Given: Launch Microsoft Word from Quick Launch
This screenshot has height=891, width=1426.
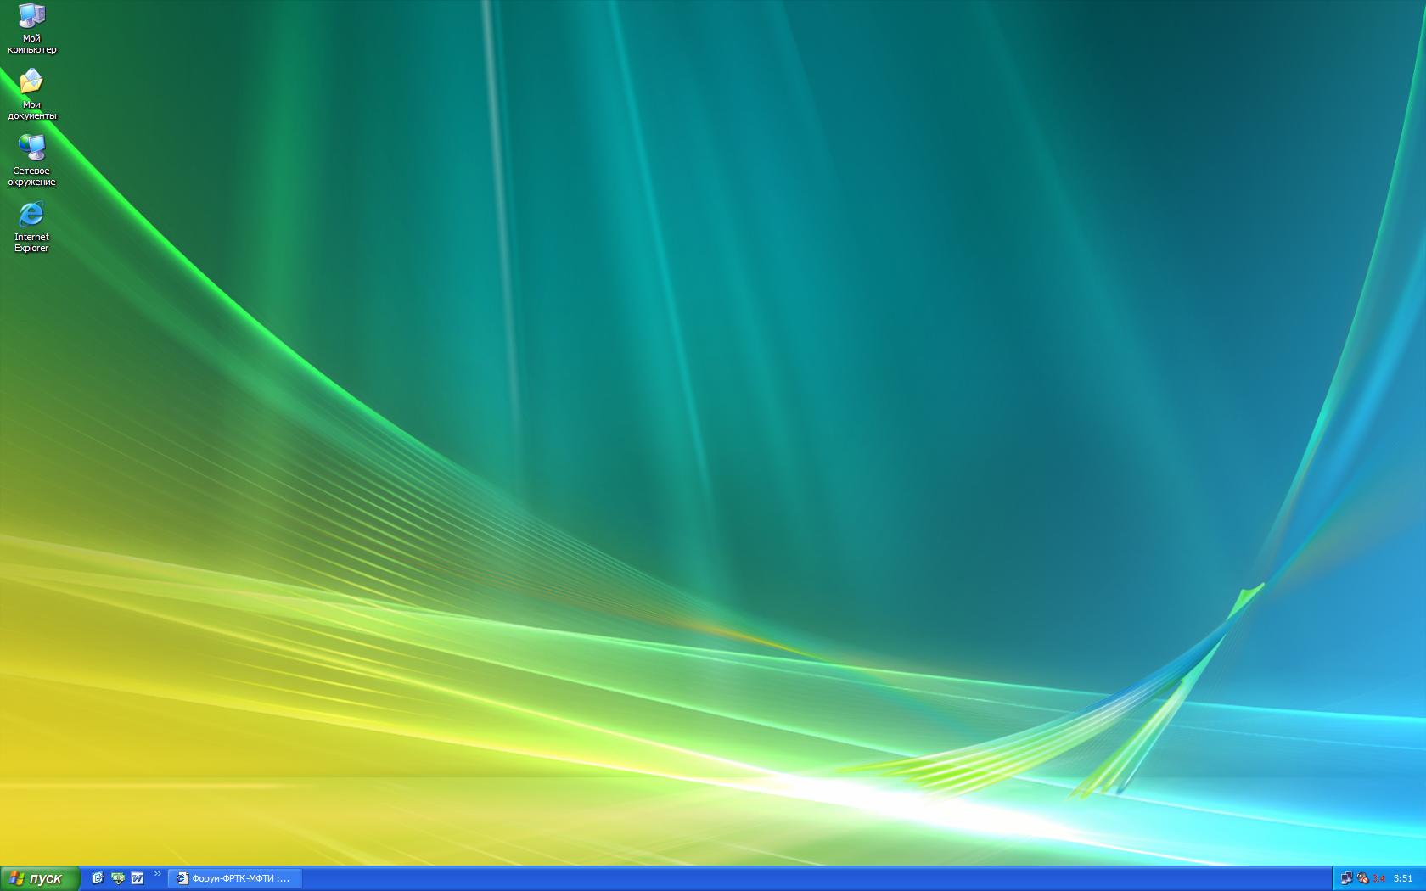Looking at the screenshot, I should pyautogui.click(x=137, y=878).
